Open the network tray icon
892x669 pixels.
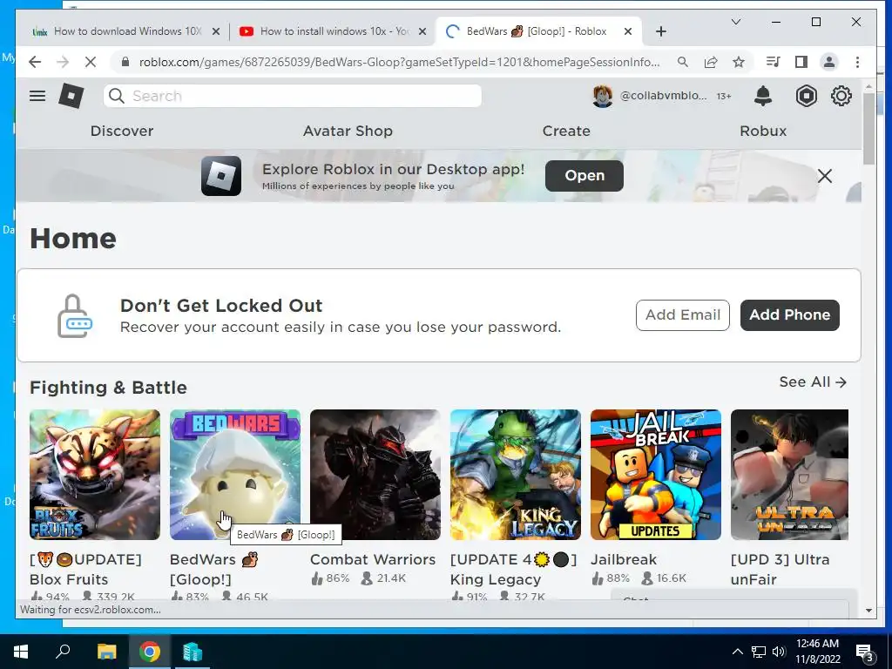click(x=759, y=652)
